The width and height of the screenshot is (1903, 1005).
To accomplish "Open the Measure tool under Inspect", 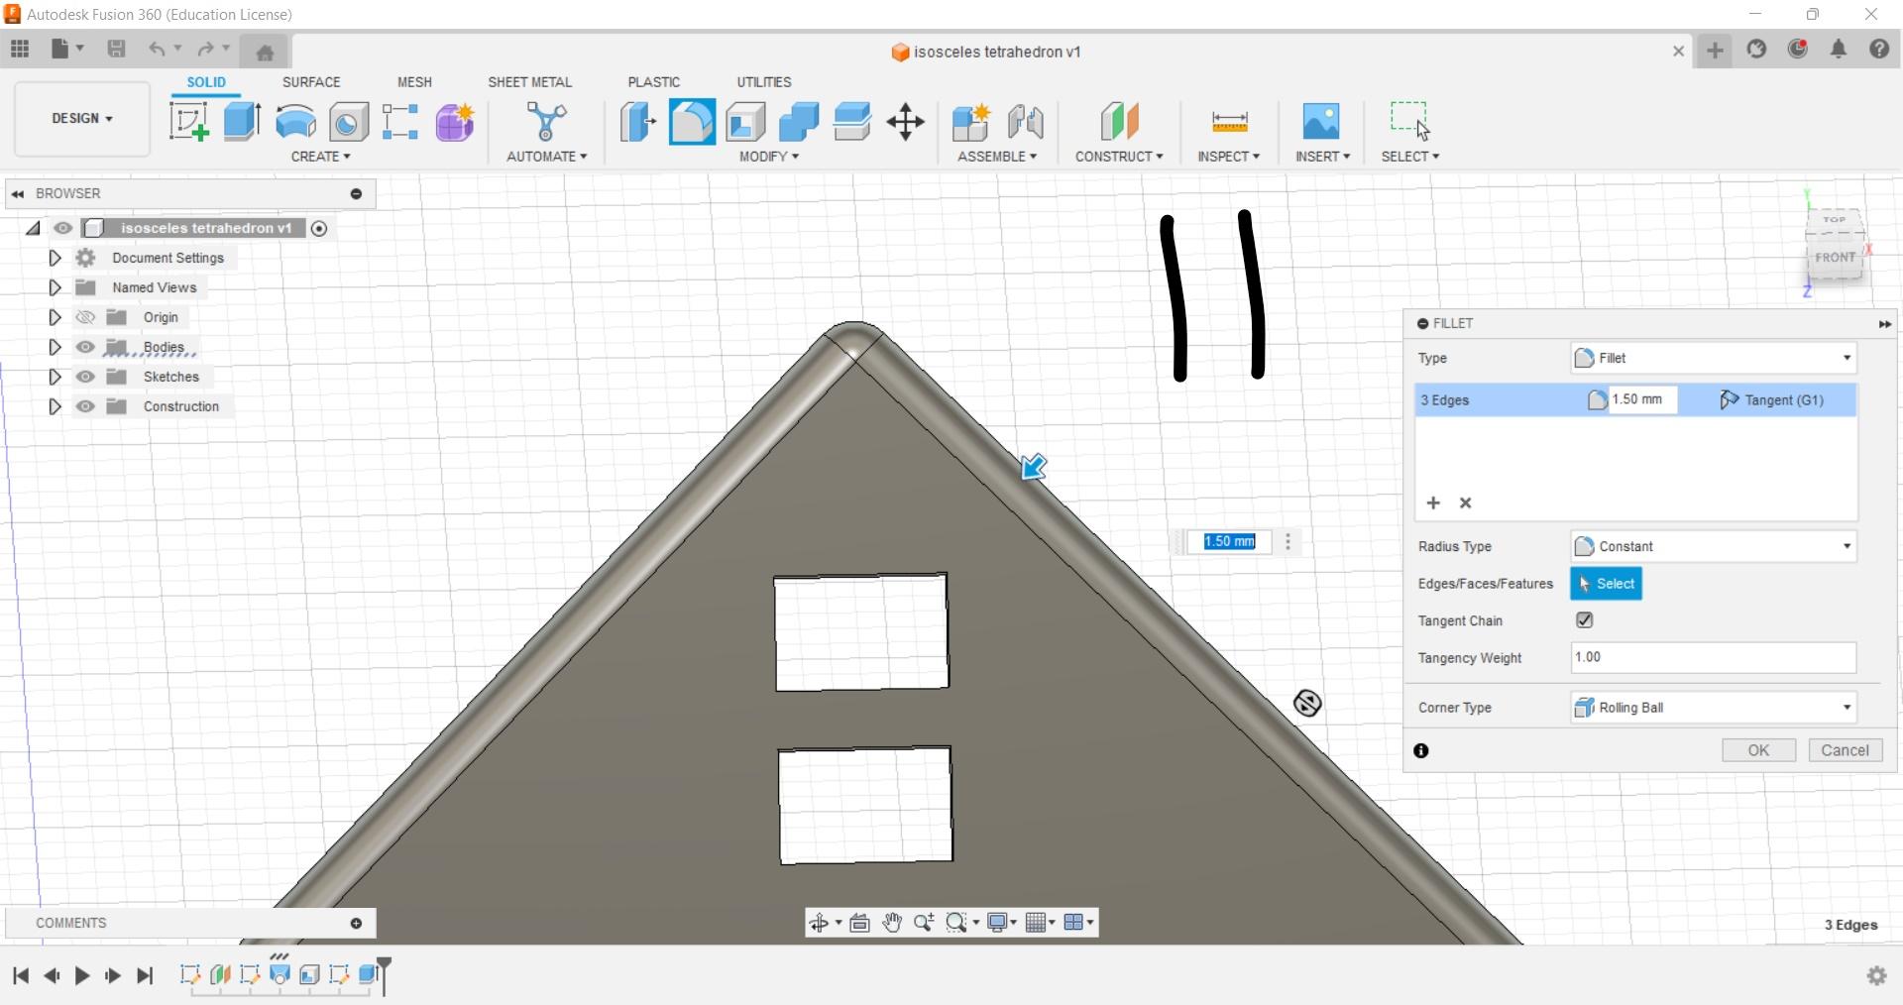I will (x=1228, y=121).
